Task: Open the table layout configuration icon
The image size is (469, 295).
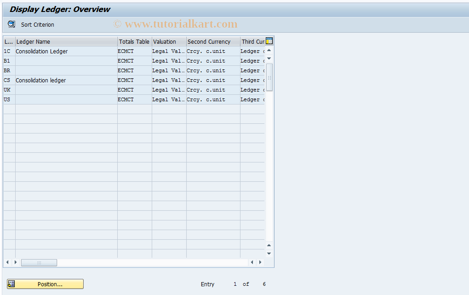Action: [269, 41]
